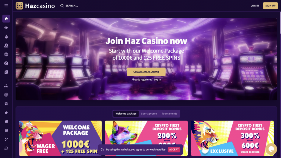
Task: Accept the cookie policy
Action: pos(174,150)
